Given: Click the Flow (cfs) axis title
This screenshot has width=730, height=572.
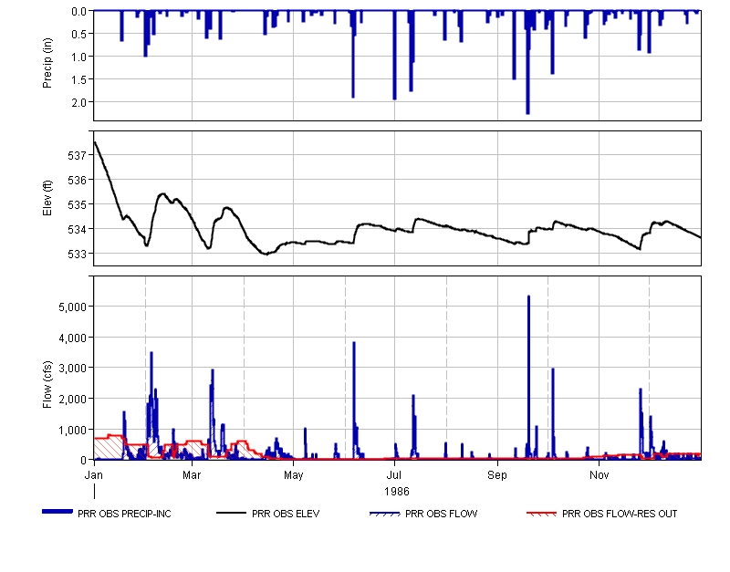Looking at the screenshot, I should coord(47,385).
